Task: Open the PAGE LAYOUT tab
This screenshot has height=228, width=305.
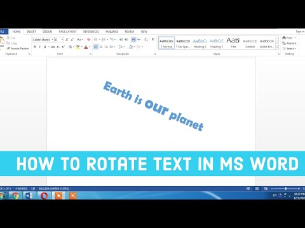Action: pyautogui.click(x=67, y=32)
